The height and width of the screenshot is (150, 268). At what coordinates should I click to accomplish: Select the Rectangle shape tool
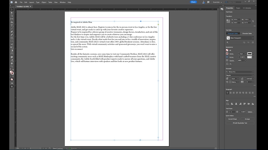(12, 41)
